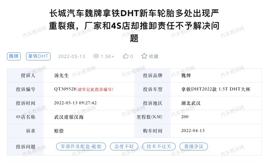Select the 零部件及配套-轮胎 issue tag
The image size is (269, 162).
point(81,146)
